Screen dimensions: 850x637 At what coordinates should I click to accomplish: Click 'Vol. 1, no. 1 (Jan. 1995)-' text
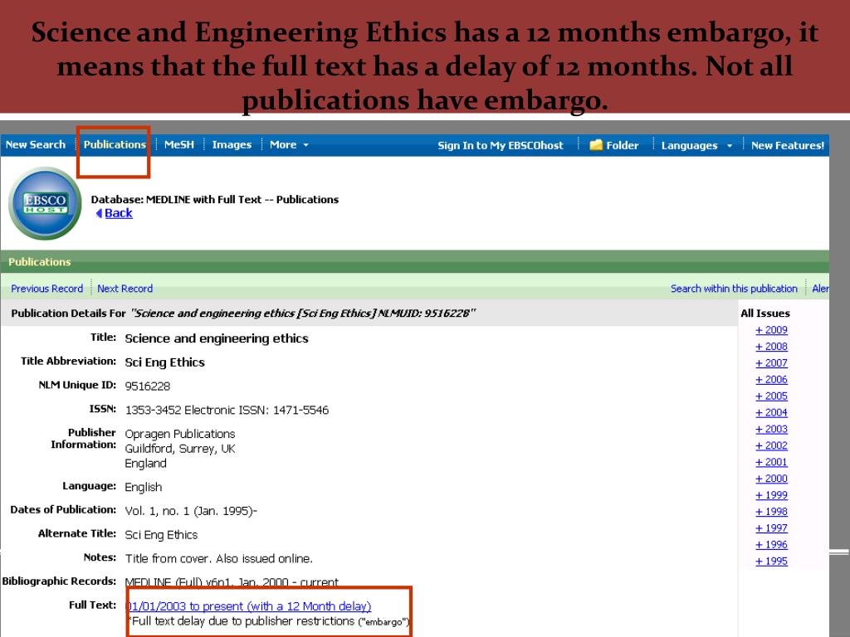pyautogui.click(x=191, y=511)
